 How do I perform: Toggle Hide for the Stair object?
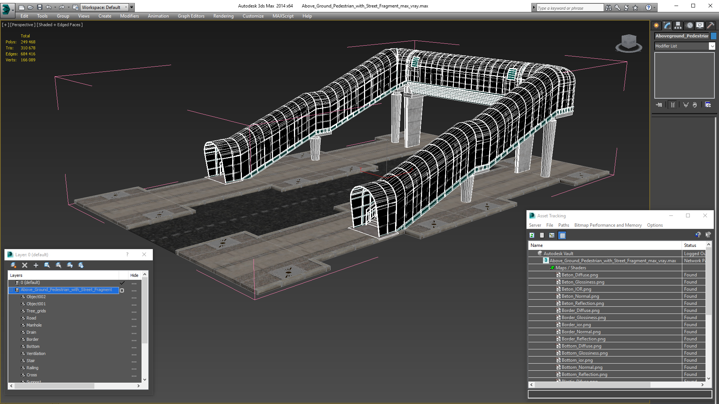click(x=134, y=361)
